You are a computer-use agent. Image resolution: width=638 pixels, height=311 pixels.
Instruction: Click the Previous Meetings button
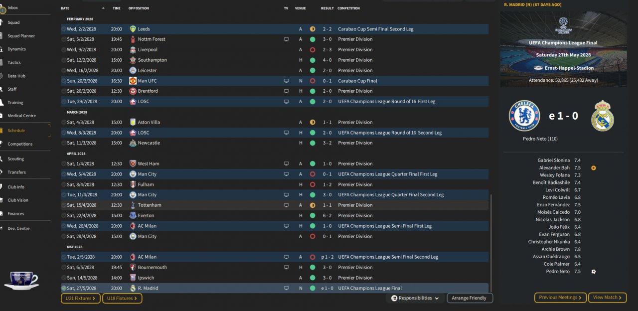(560, 298)
